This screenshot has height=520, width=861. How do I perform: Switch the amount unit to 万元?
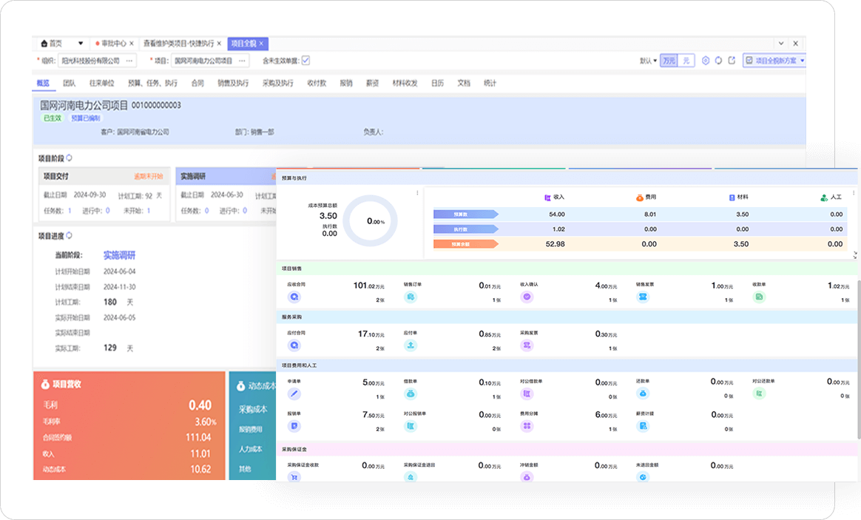pos(669,61)
